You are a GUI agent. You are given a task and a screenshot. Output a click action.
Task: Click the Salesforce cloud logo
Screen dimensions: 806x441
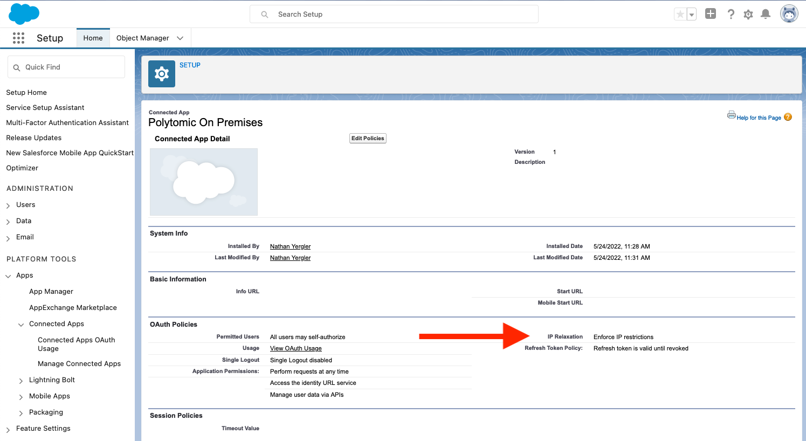pos(24,13)
